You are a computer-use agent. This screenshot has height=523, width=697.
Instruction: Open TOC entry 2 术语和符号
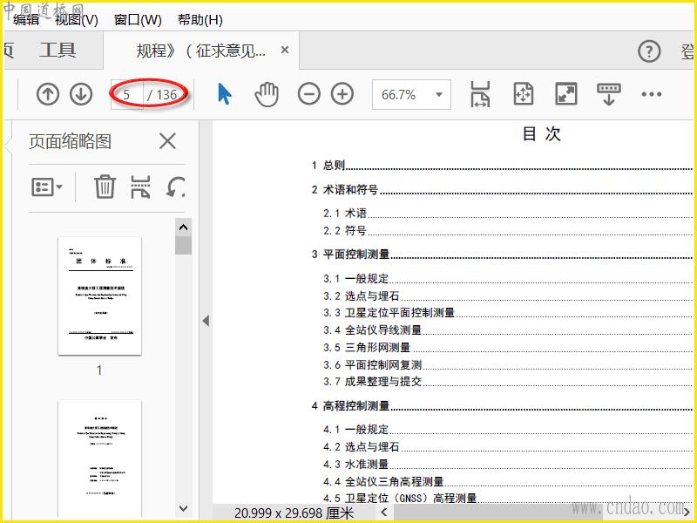[503, 190]
